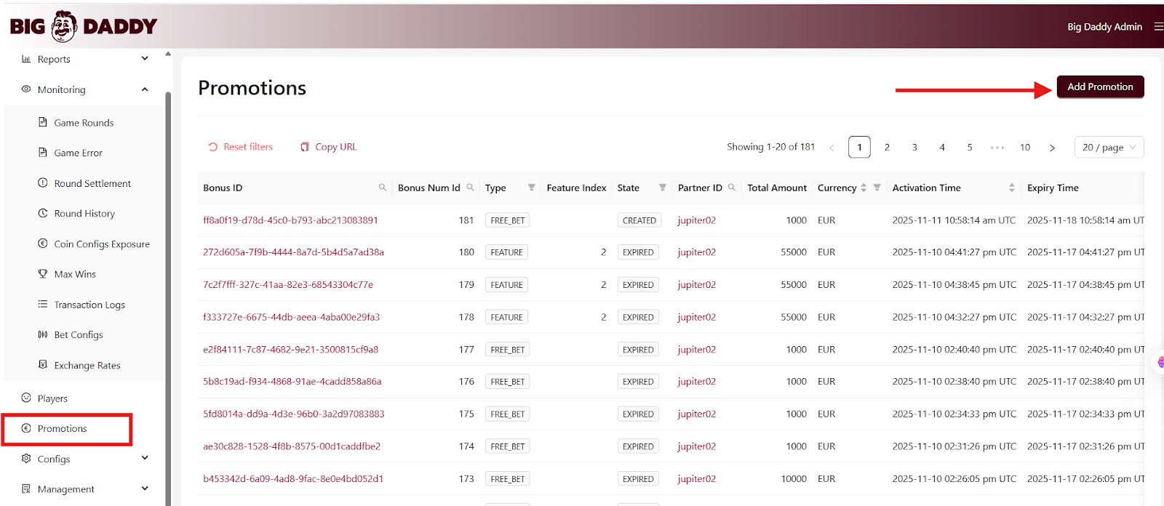Viewport: 1164px width, 506px height.
Task: Click the Reset filters refresh icon
Action: (213, 147)
